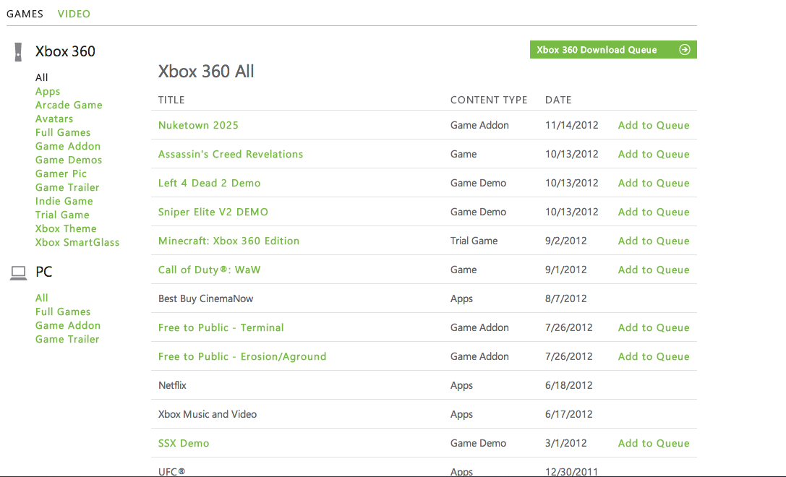This screenshot has width=786, height=477.
Task: Select Game Demos in Xbox 360 sidebar
Action: tap(69, 160)
